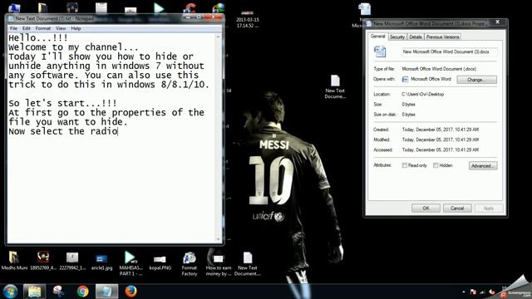
Task: Open Notepad Edit menu
Action: click(x=26, y=28)
